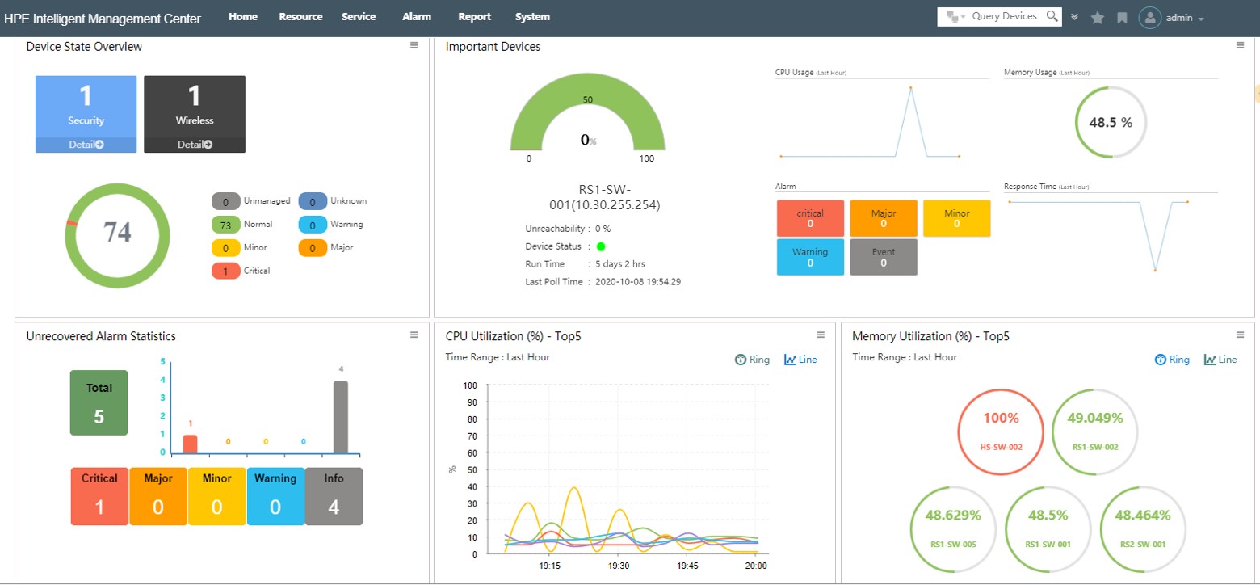Open the Report menu
The width and height of the screenshot is (1260, 585).
(x=474, y=16)
